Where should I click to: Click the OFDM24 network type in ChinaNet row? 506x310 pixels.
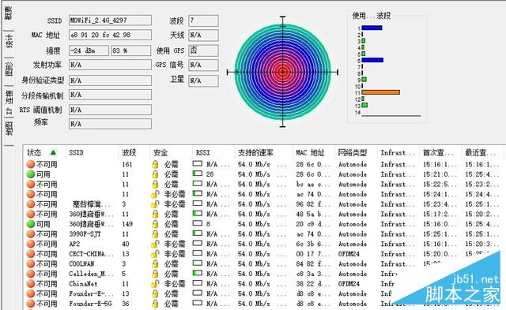click(x=349, y=284)
